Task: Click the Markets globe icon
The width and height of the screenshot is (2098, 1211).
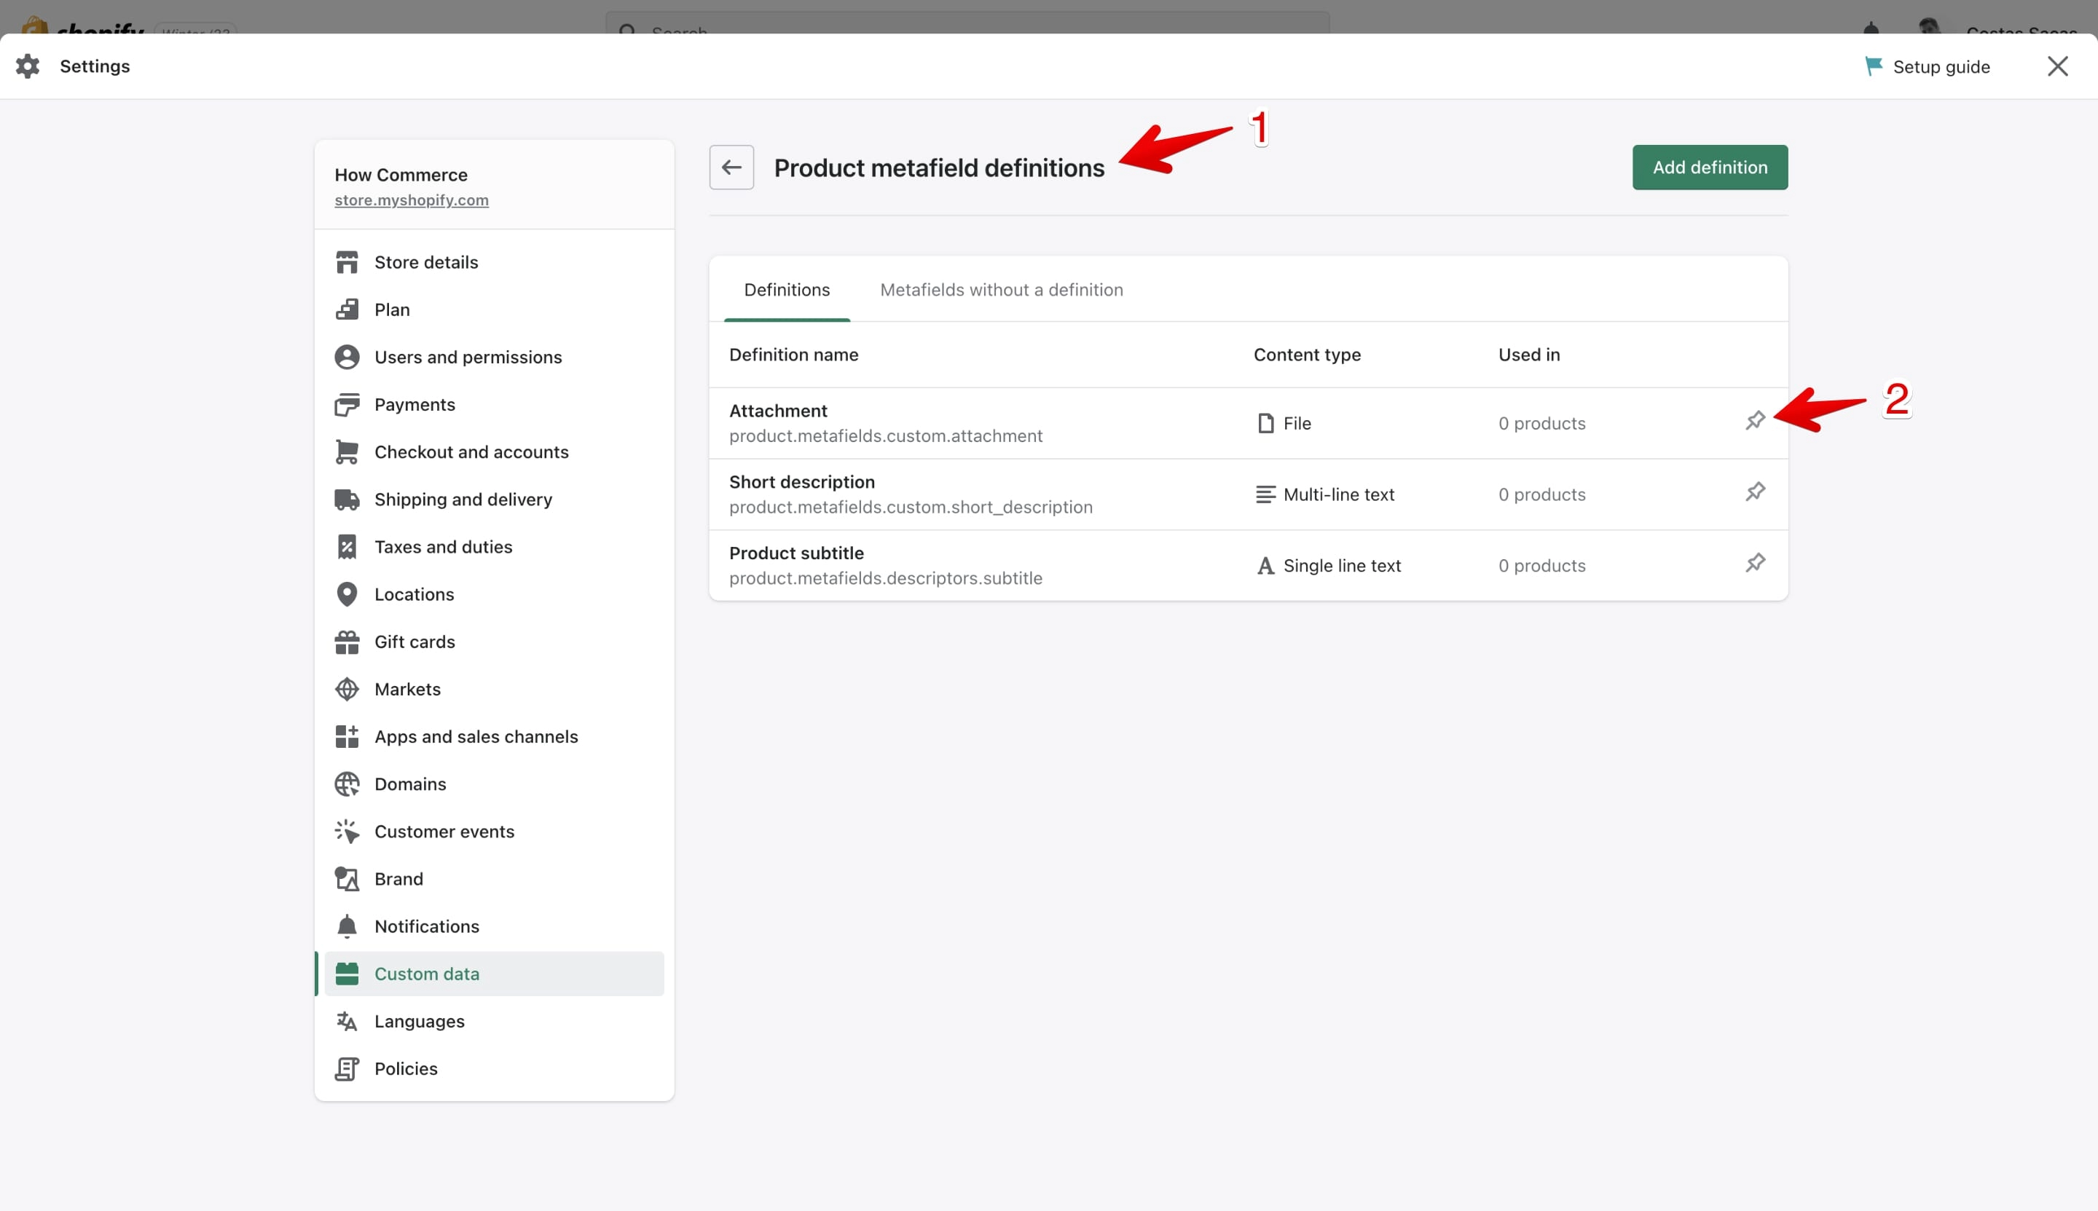Action: point(347,689)
